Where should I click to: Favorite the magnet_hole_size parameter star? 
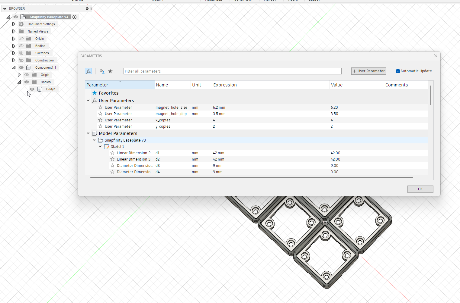[x=100, y=108]
